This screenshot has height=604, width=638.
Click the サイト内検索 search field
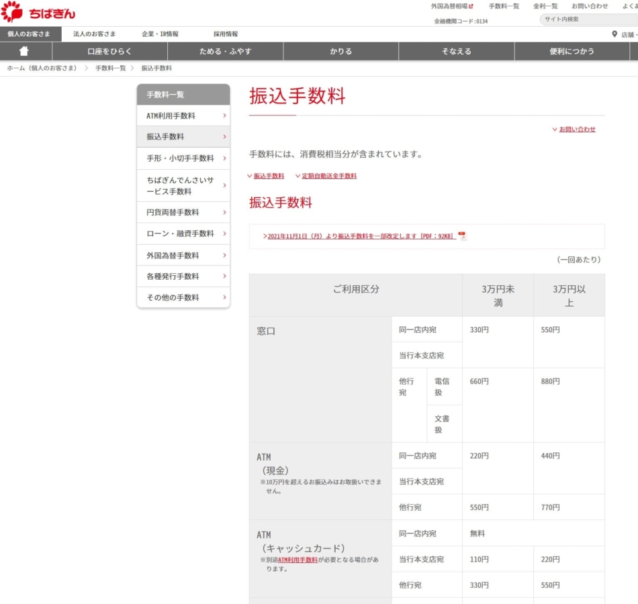[588, 20]
